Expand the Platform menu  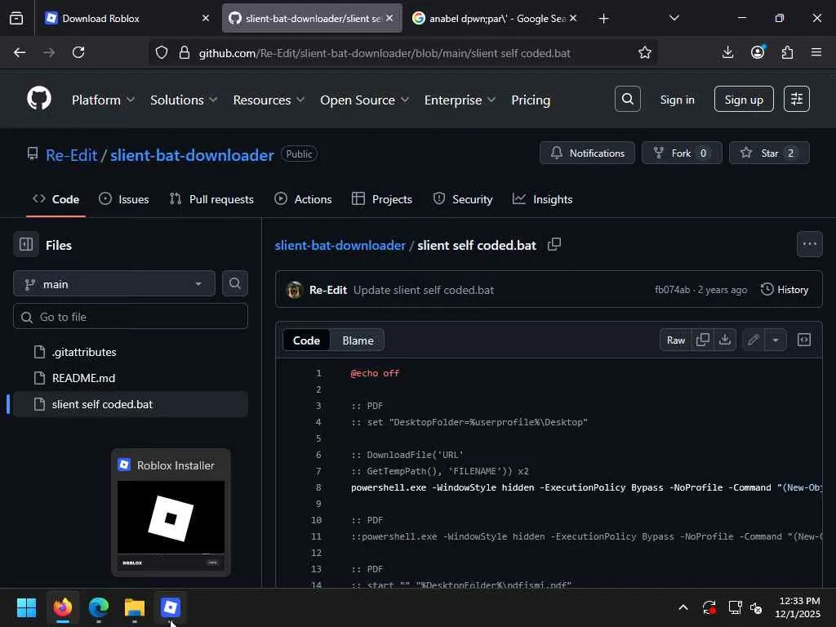pyautogui.click(x=103, y=100)
